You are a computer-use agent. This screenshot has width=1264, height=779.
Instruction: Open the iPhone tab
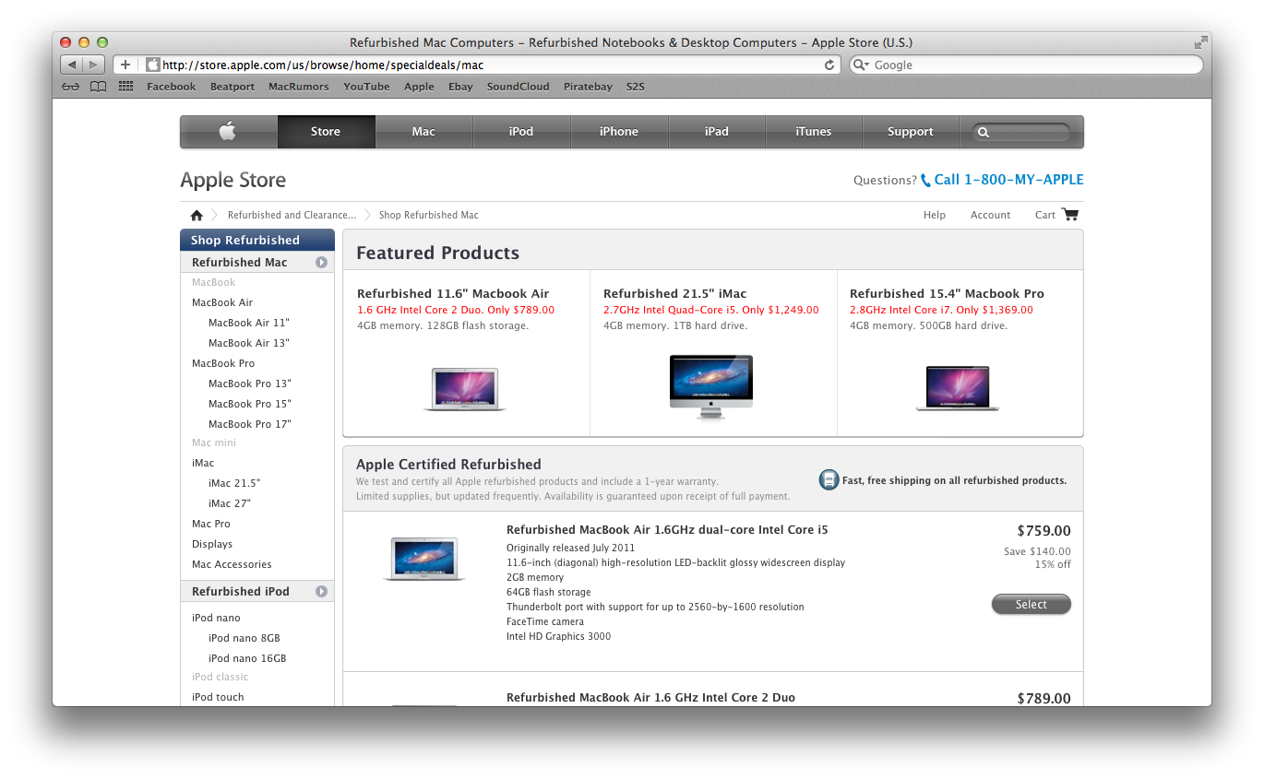coord(619,132)
